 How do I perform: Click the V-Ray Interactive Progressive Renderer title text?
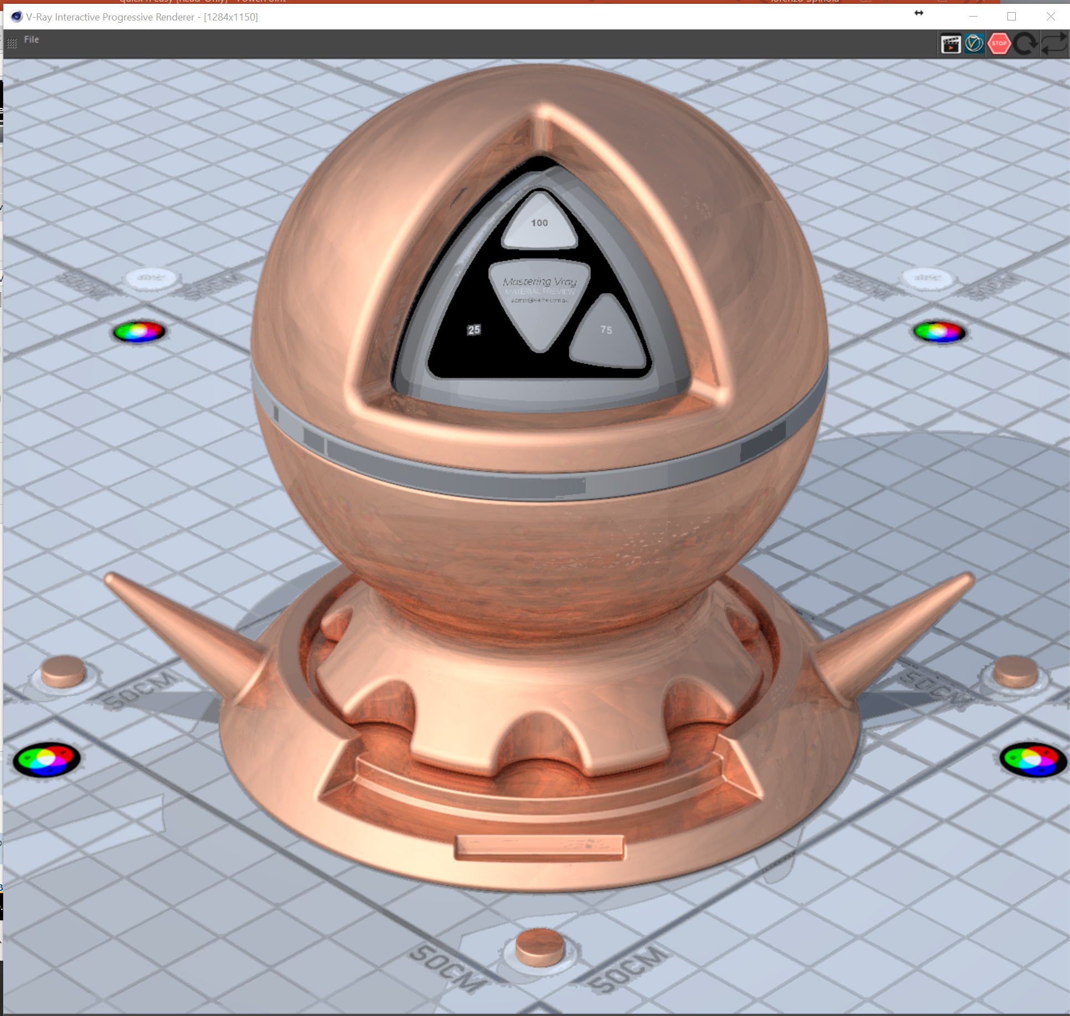[142, 17]
